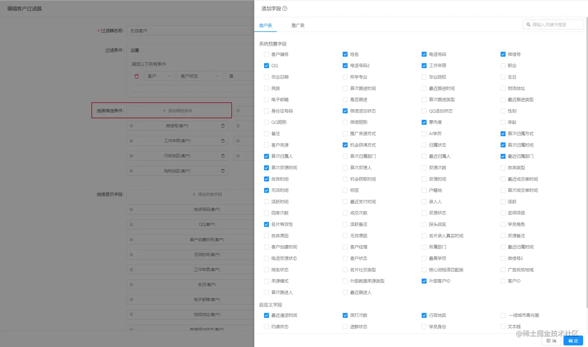Image resolution: width=588 pixels, height=347 pixels.
Task: Click the drag handle of 微信号(客户)
Action: (x=131, y=126)
